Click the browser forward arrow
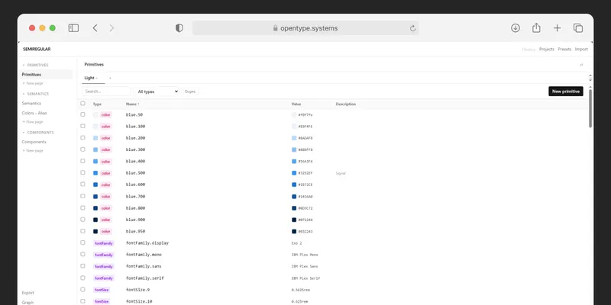611x305 pixels. click(112, 28)
